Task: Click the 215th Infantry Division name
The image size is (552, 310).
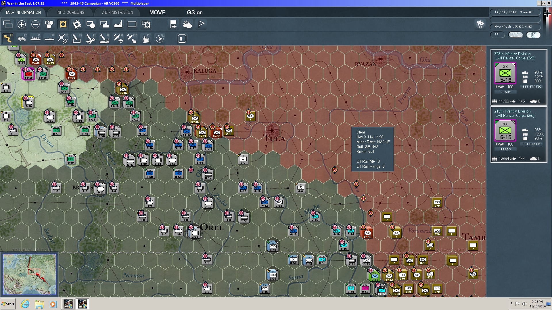Action: tap(512, 111)
